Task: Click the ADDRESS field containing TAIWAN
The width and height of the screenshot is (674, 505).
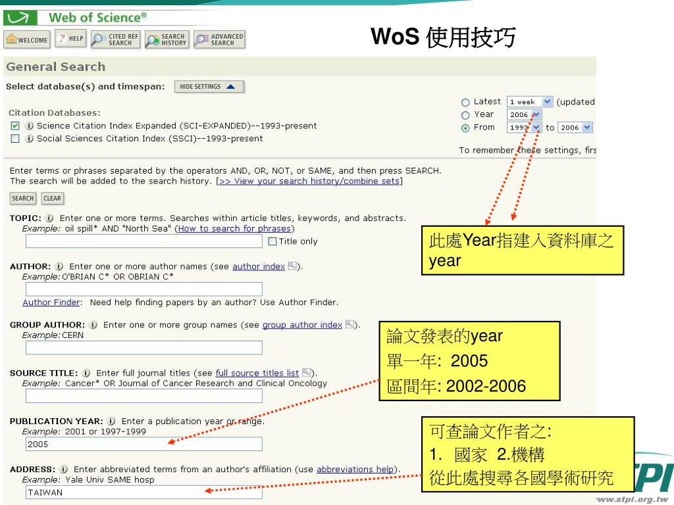Action: click(144, 492)
